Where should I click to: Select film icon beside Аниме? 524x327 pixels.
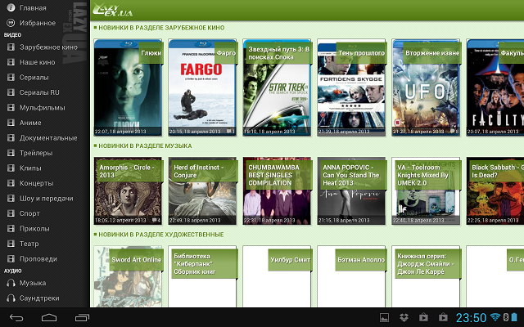pos(11,123)
